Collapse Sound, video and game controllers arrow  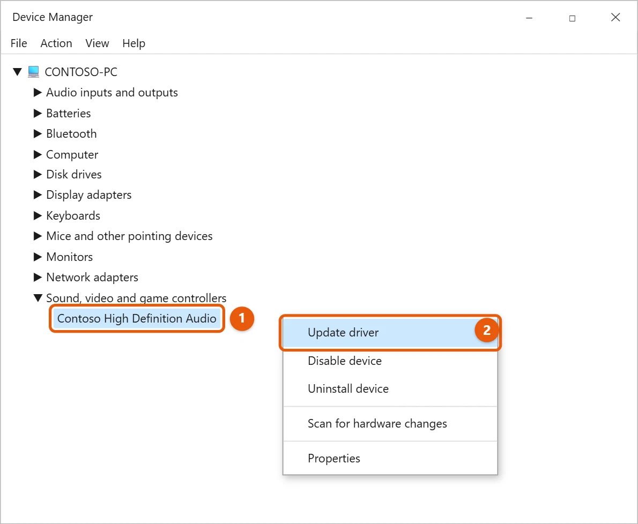38,298
